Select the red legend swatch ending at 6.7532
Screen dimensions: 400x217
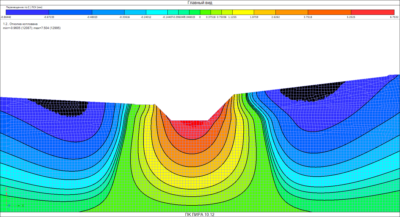point(372,12)
